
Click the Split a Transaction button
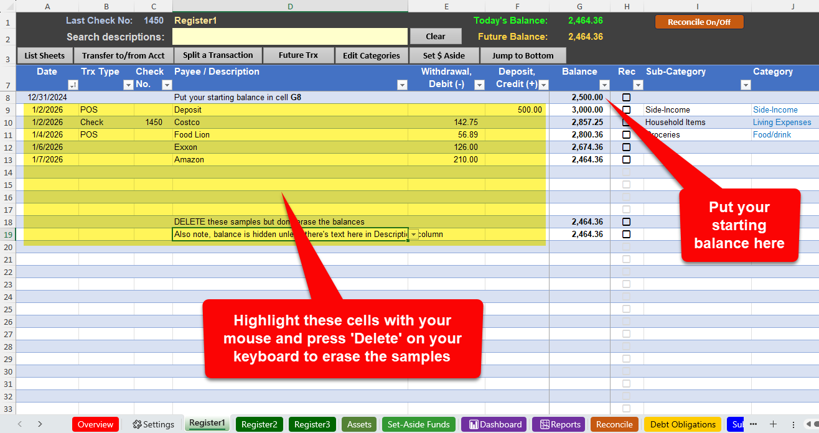pyautogui.click(x=218, y=55)
